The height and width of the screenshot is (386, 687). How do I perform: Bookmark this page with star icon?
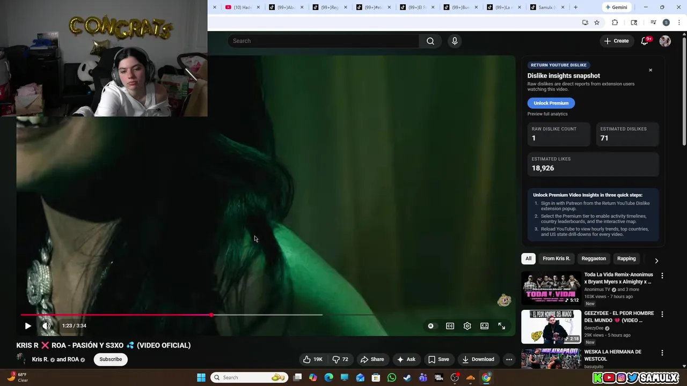tap(597, 23)
